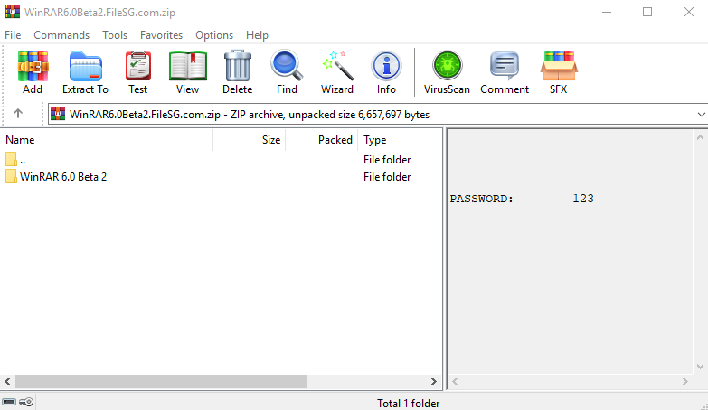
Task: Open the Favorites menu
Action: coord(161,35)
